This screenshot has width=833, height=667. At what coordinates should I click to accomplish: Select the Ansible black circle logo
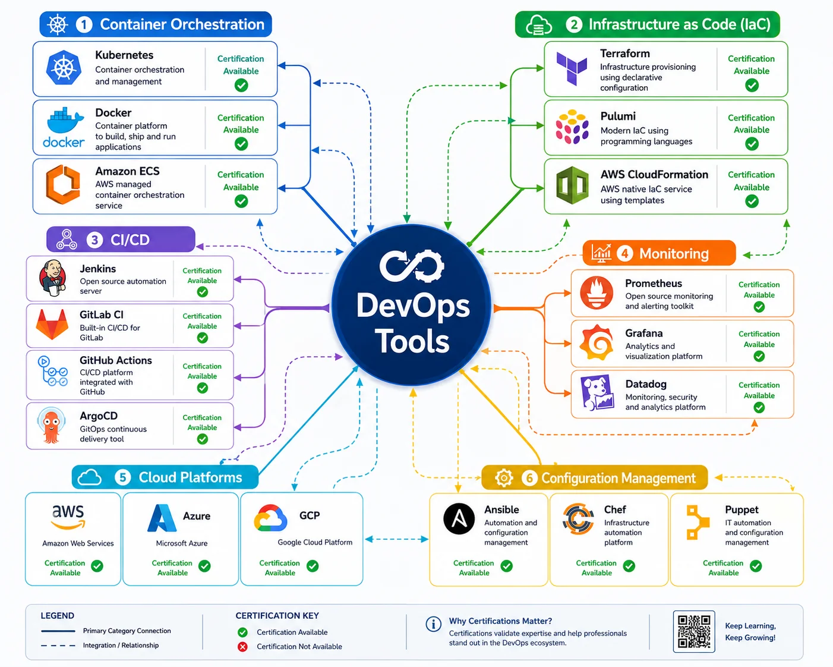pyautogui.click(x=459, y=518)
